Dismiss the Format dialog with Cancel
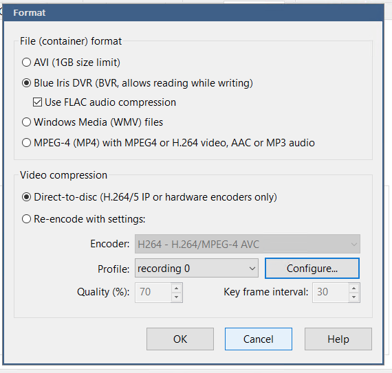Viewport: 392px width, 373px height. tap(259, 339)
